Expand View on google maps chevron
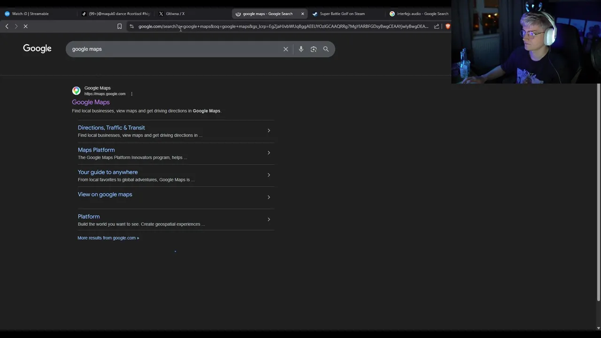This screenshot has width=601, height=338. tap(269, 197)
